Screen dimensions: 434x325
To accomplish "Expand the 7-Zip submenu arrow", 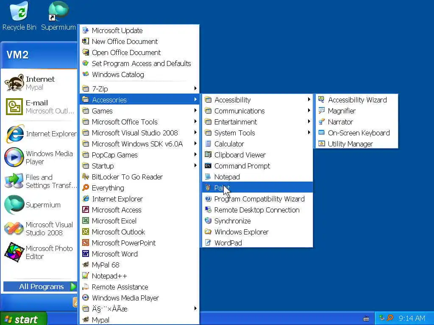I will click(195, 88).
